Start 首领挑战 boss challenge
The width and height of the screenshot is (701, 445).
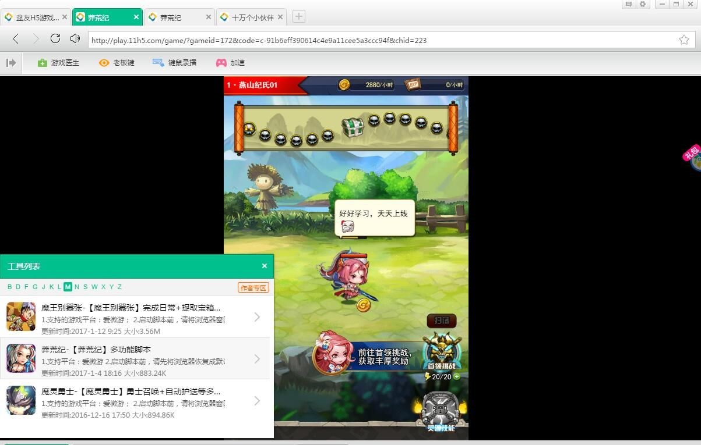(x=442, y=351)
